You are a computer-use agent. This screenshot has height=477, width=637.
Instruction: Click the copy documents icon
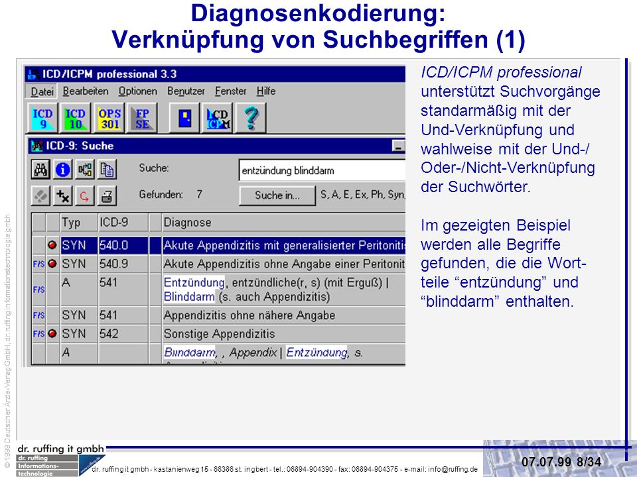pyautogui.click(x=107, y=170)
